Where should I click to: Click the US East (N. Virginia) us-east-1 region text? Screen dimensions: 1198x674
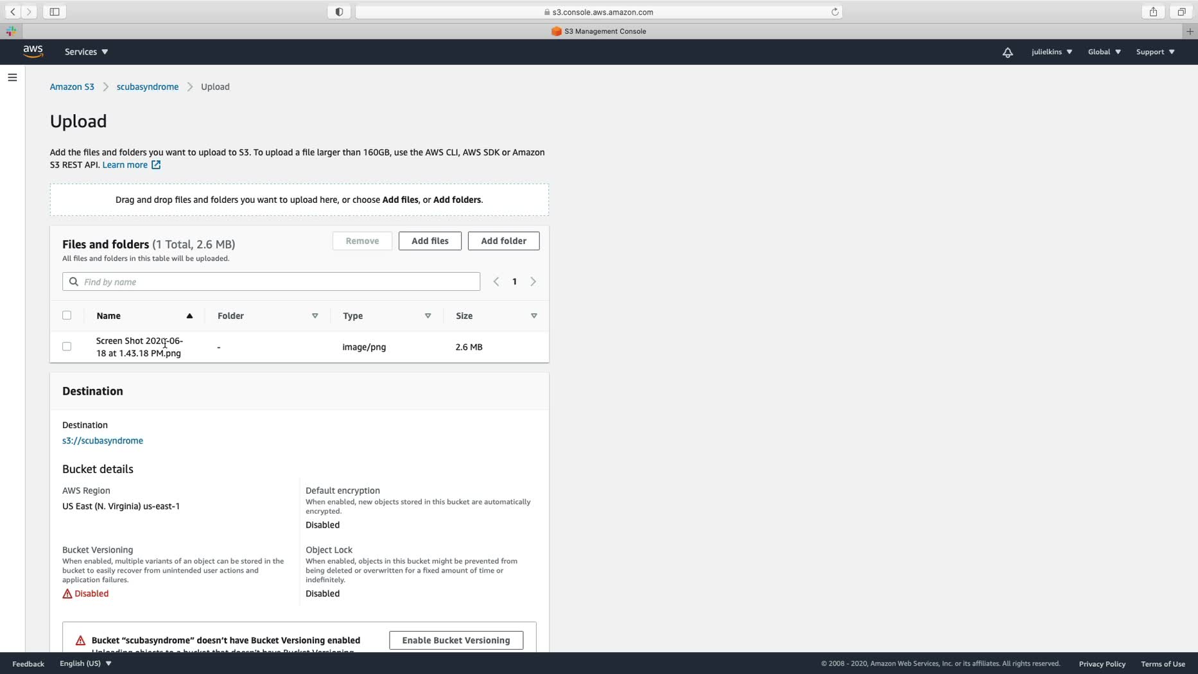121,506
